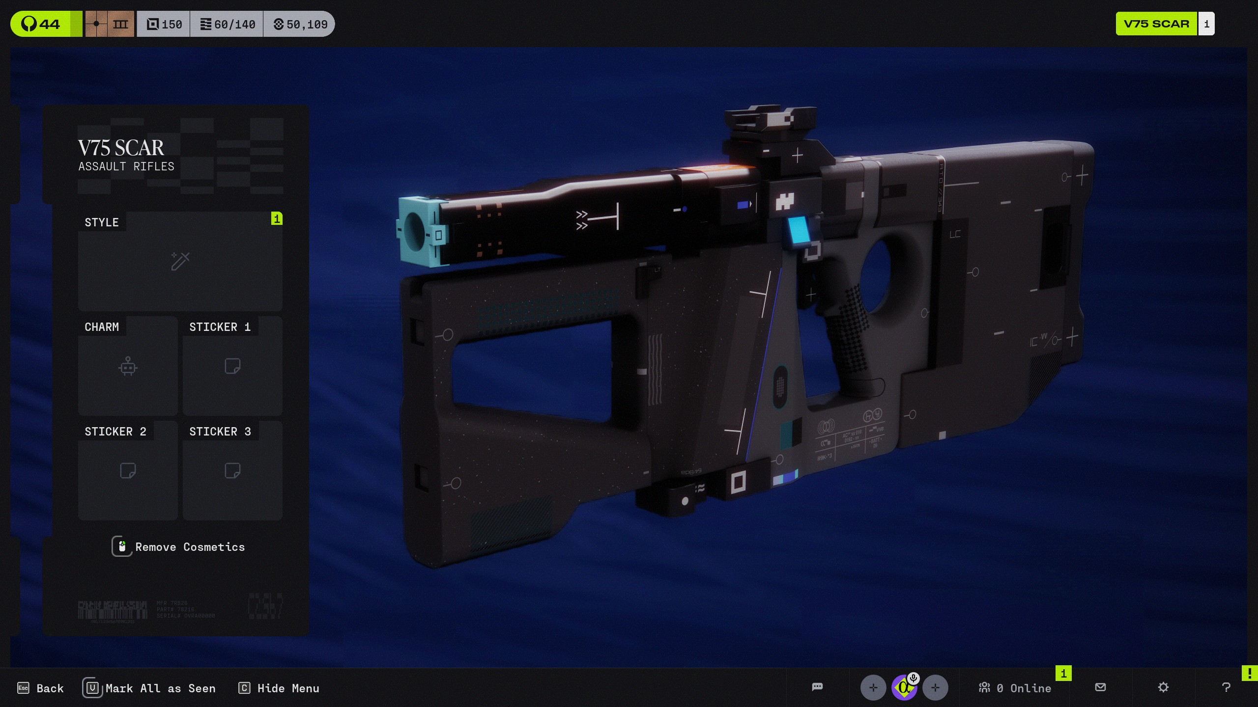Viewport: 1258px width, 707px height.
Task: Add squad member with right plus button
Action: pos(935,688)
